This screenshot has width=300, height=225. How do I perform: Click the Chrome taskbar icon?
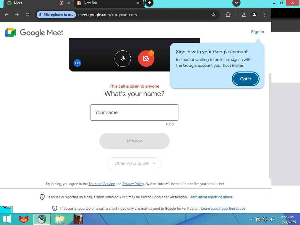[42, 219]
